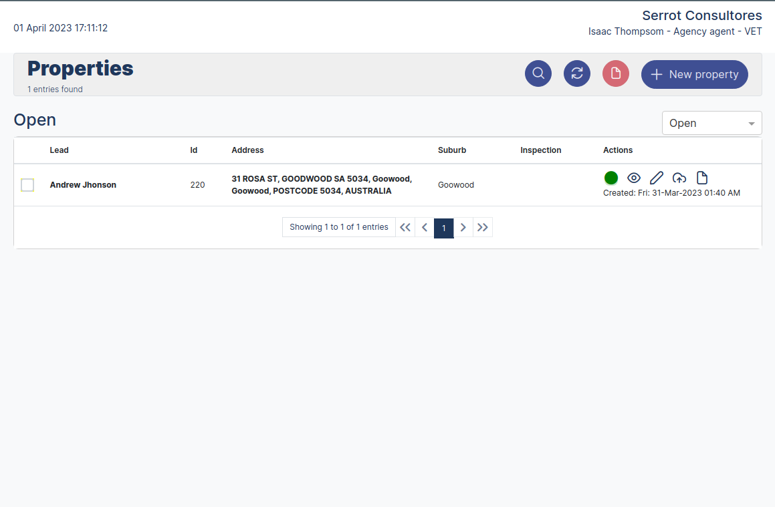View the property using the eye icon

coord(634,178)
